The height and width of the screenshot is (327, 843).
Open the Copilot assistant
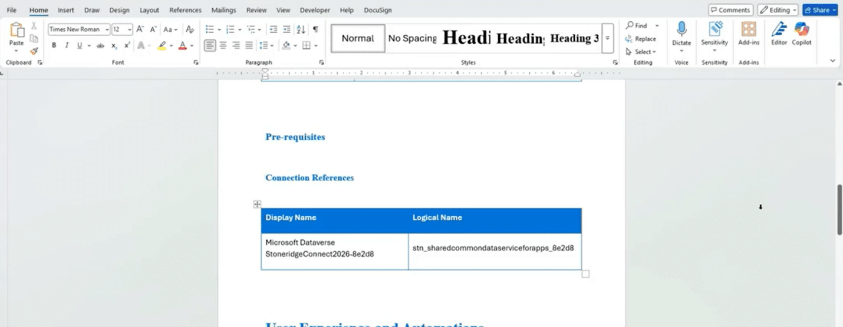click(802, 34)
